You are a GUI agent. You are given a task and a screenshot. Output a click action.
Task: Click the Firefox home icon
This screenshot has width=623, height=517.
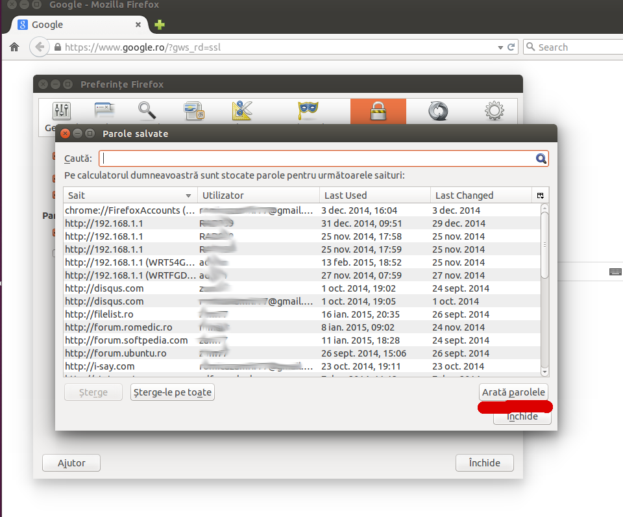click(x=14, y=47)
